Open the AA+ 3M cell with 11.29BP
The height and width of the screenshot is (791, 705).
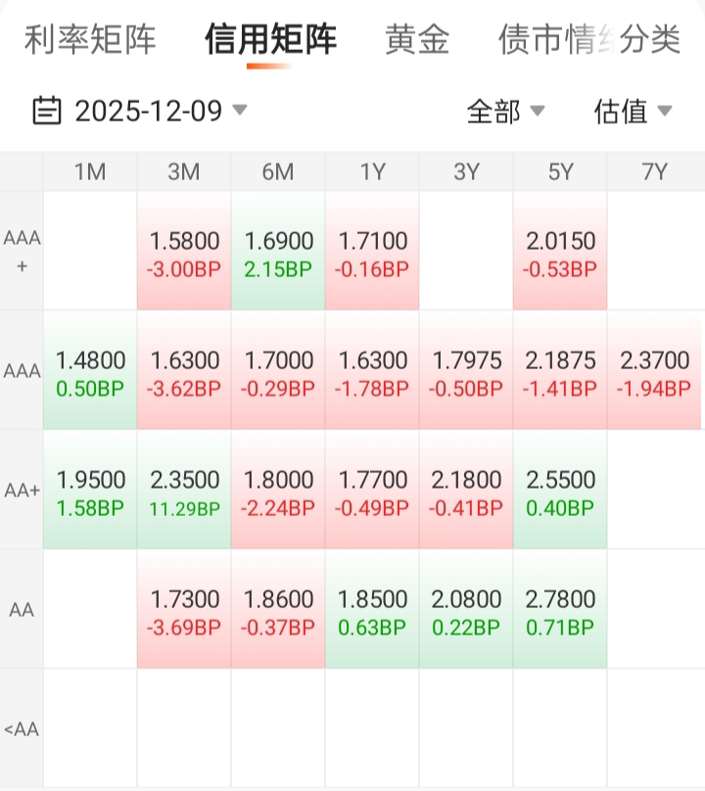tap(184, 490)
